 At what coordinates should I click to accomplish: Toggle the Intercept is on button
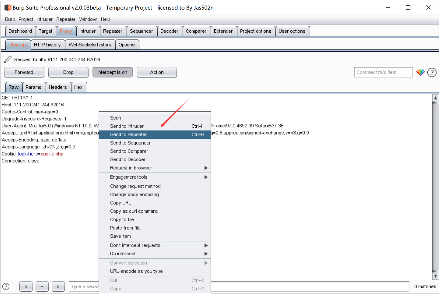click(112, 72)
